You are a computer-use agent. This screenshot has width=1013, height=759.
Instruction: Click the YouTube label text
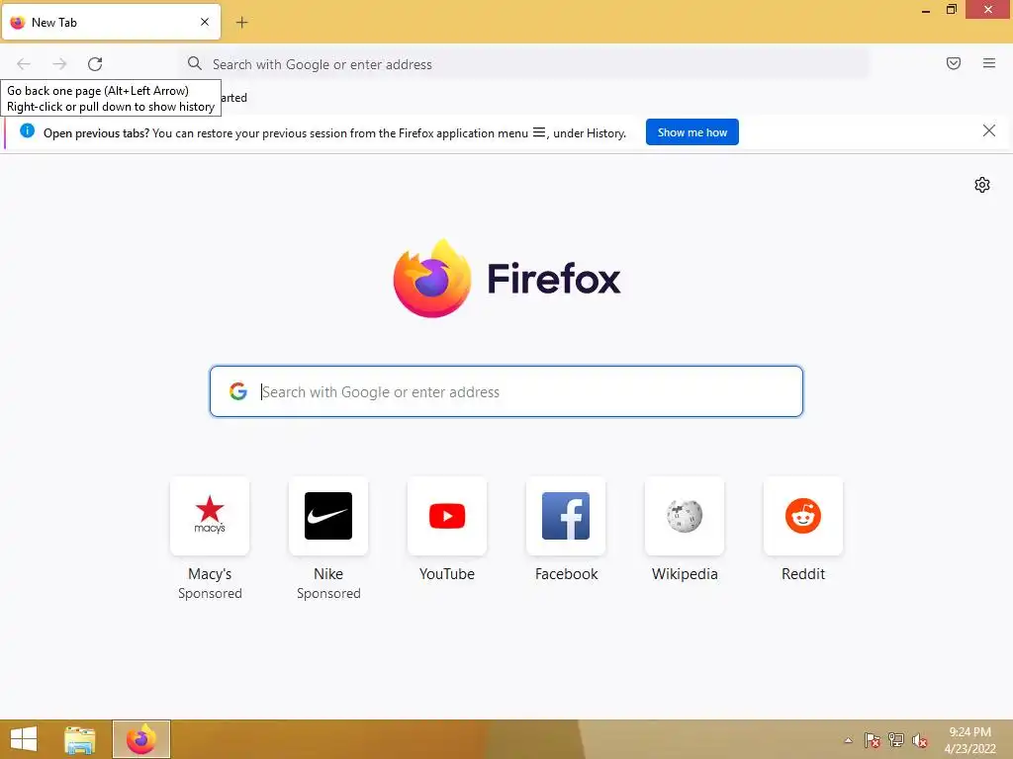click(447, 574)
